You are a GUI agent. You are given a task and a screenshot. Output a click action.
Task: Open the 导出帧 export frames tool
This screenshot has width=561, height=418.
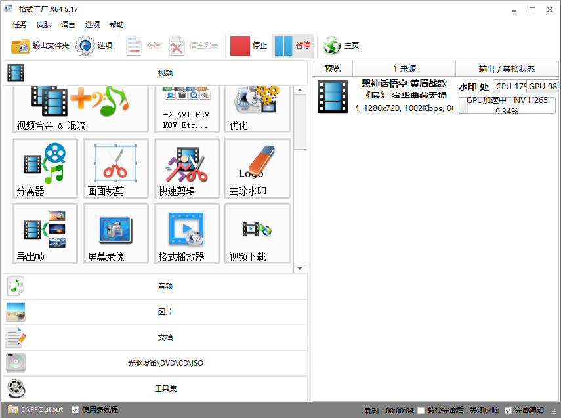[x=45, y=234]
